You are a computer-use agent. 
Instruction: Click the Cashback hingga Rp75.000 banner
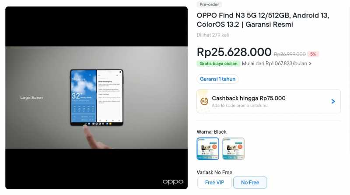[x=269, y=101]
